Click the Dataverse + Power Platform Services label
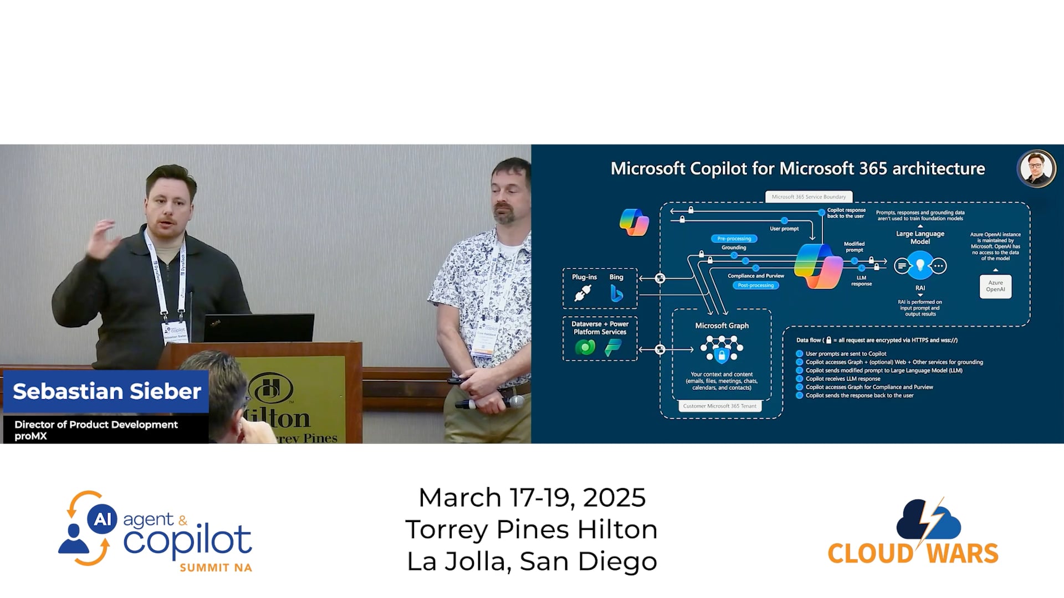This screenshot has width=1064, height=598. coord(600,328)
